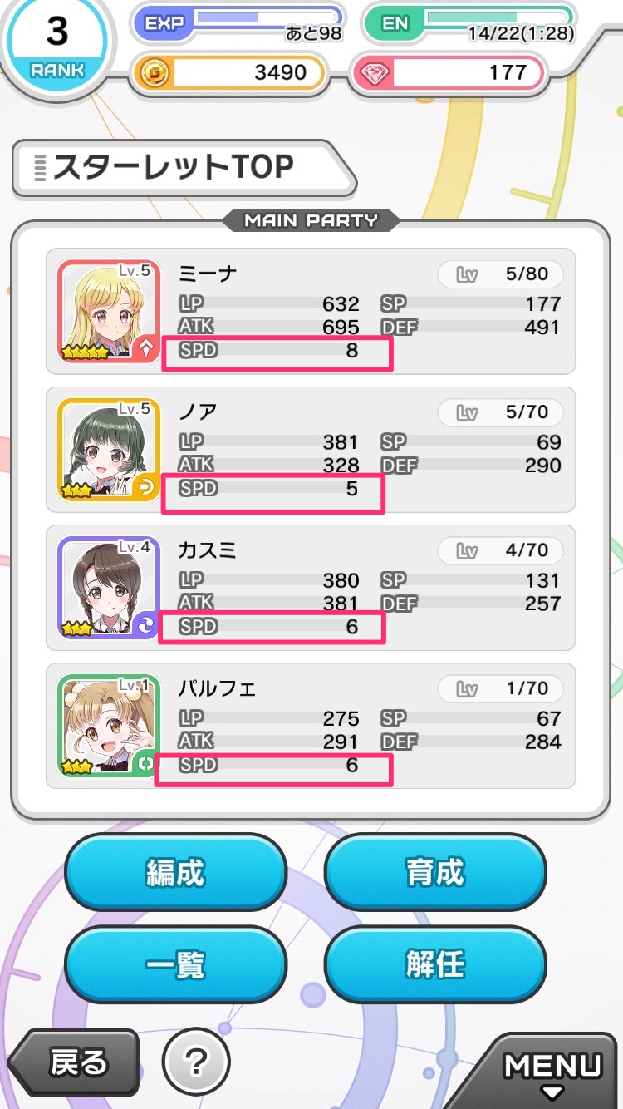Tap the attribute icon on Mina's portrait
Viewport: 623px width, 1109px height.
coord(146,350)
